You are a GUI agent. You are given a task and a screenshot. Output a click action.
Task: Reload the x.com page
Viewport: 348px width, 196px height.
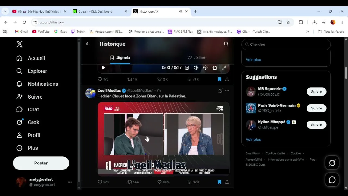24,22
